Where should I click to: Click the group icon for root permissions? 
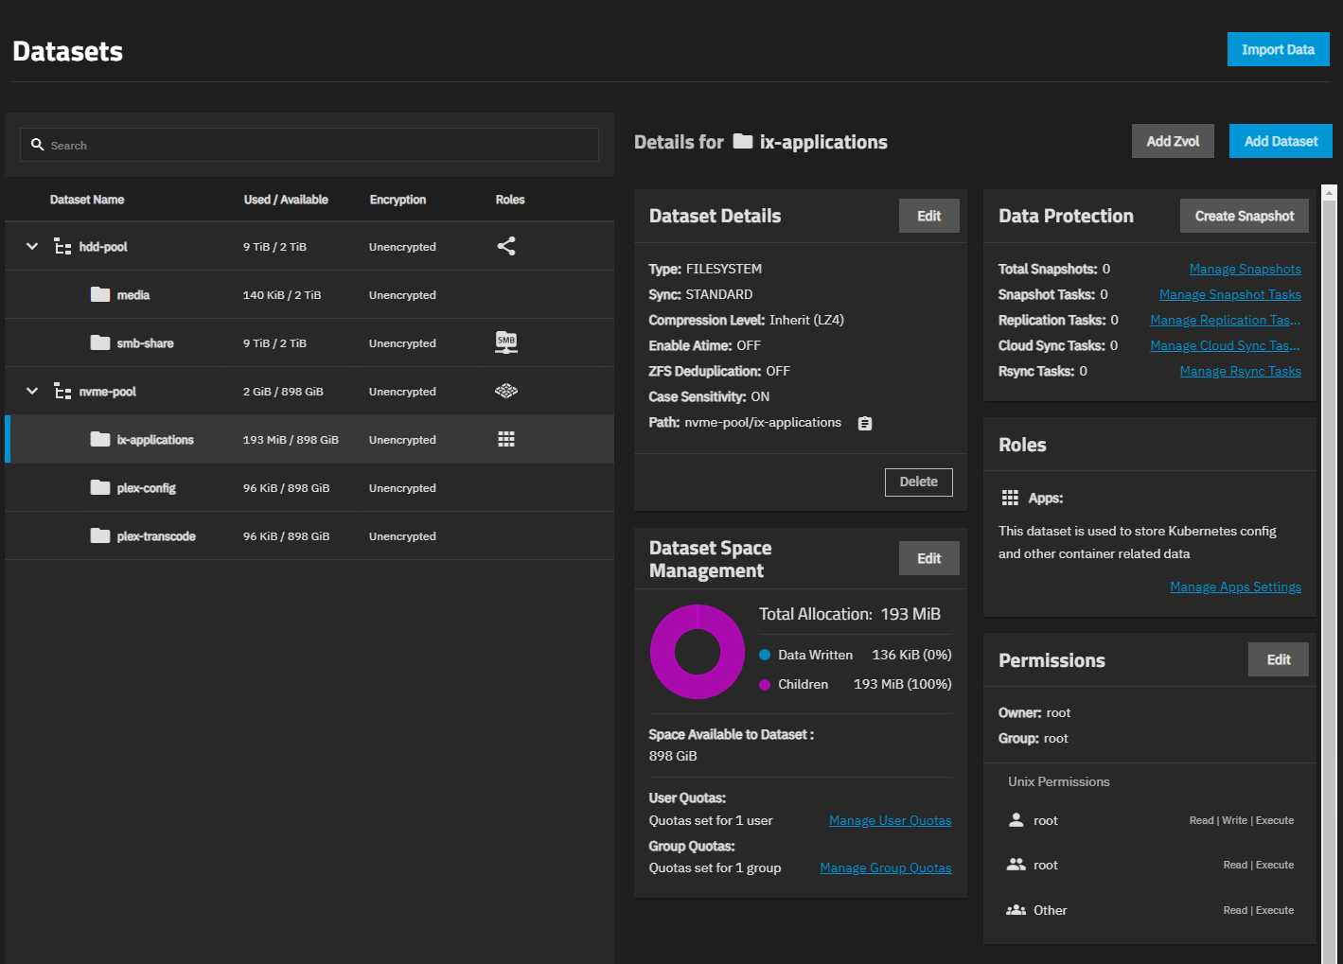pos(1016,865)
